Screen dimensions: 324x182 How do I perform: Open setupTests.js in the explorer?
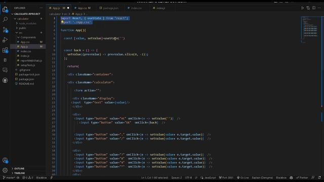[28, 65]
